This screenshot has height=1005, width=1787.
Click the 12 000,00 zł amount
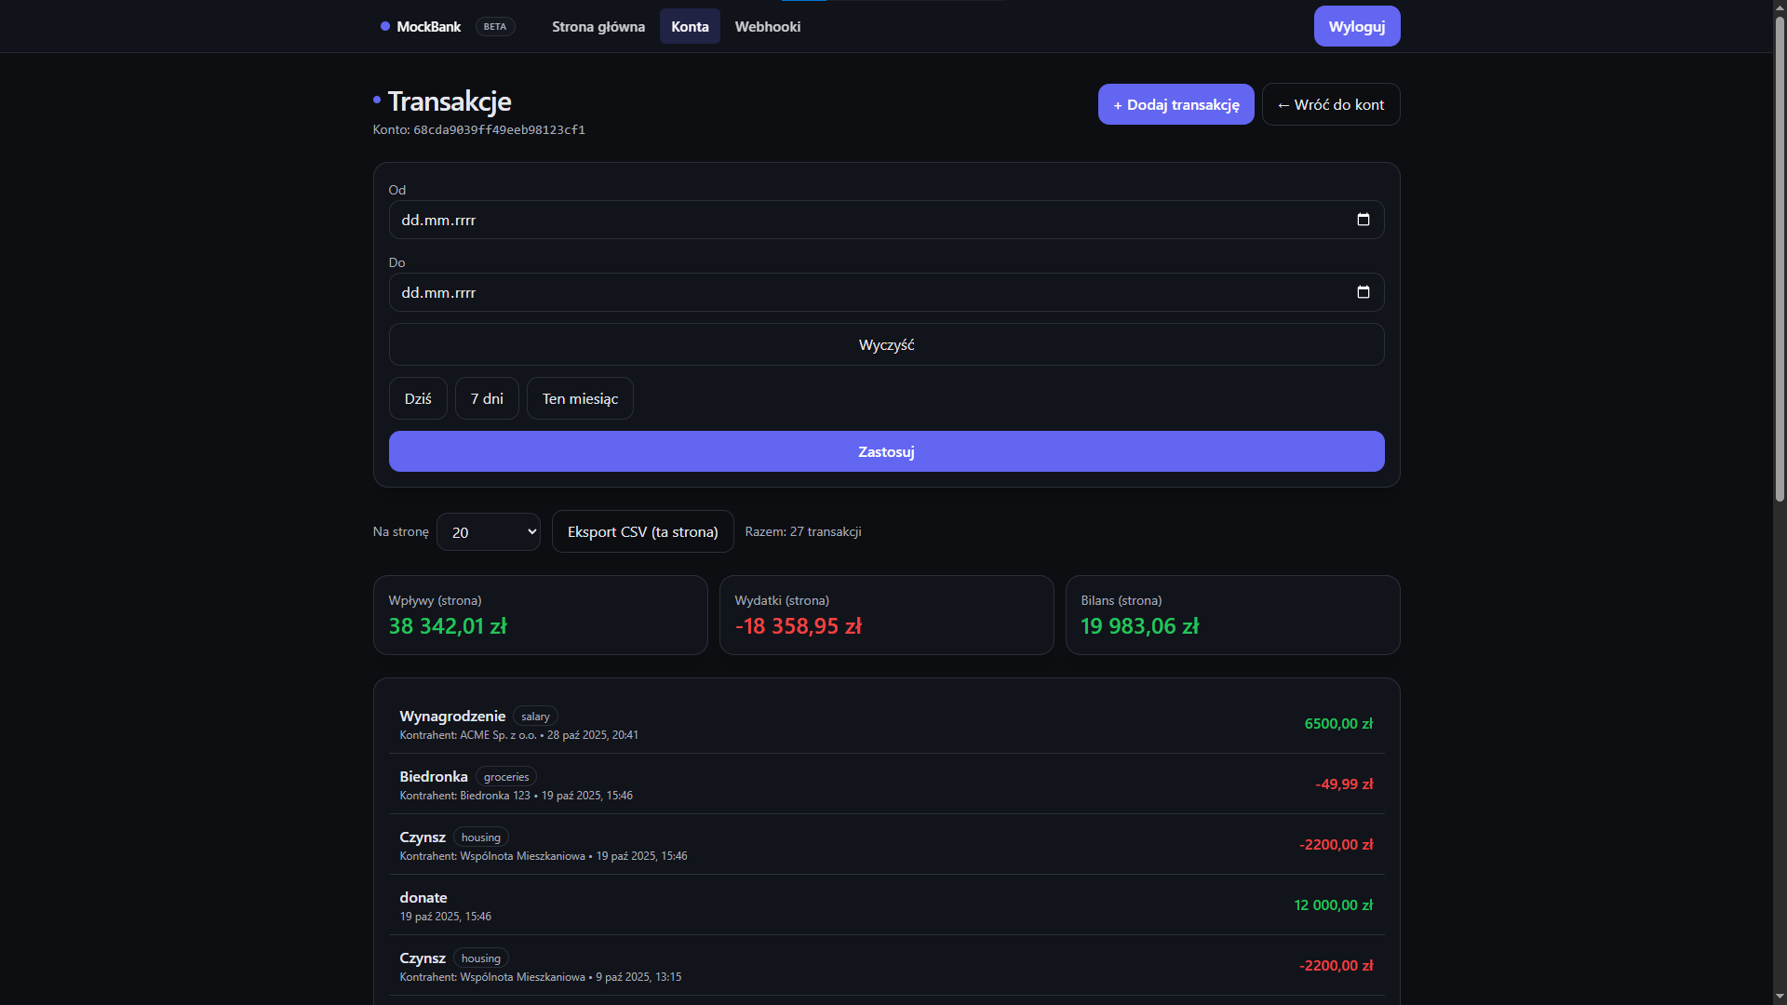(1333, 905)
